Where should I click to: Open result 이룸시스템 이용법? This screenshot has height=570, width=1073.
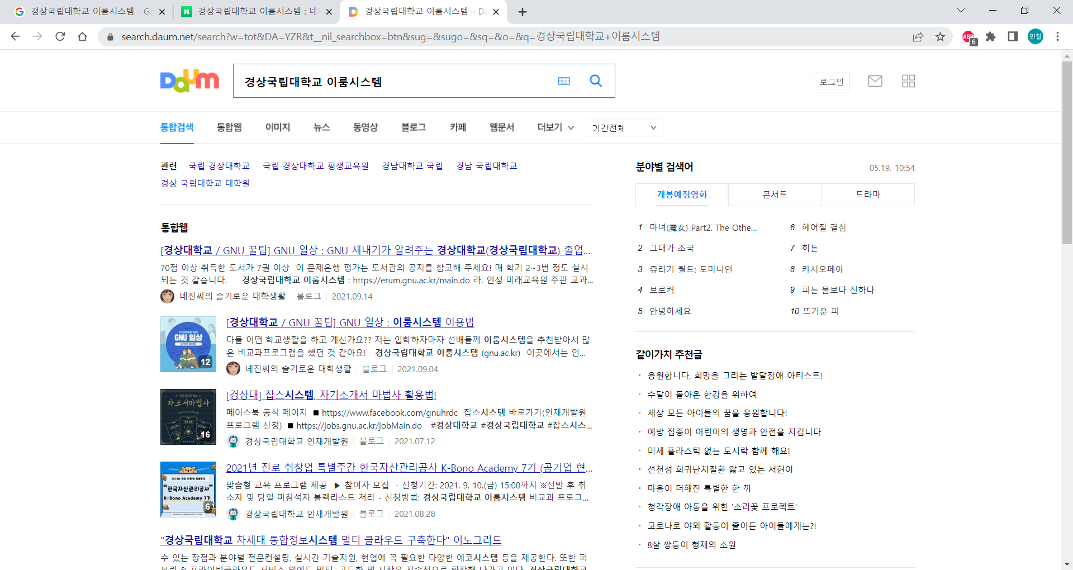[x=350, y=322]
